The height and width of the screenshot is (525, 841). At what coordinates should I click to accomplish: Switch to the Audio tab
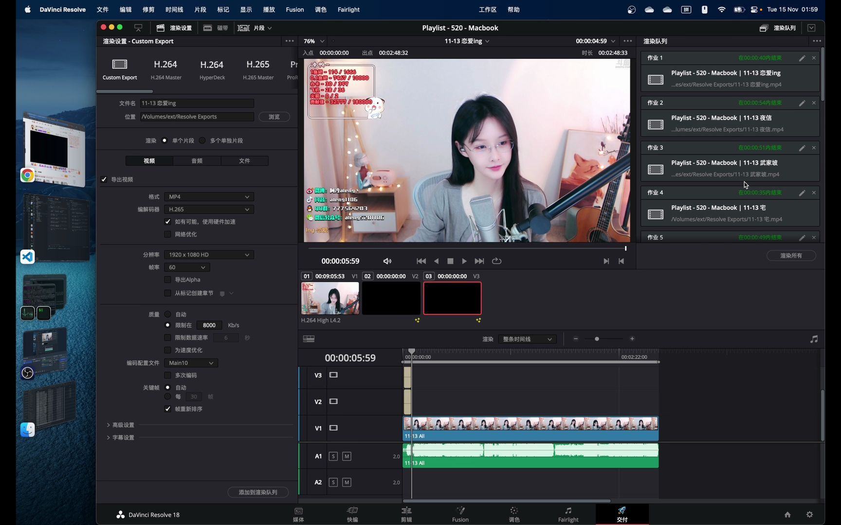pyautogui.click(x=197, y=161)
